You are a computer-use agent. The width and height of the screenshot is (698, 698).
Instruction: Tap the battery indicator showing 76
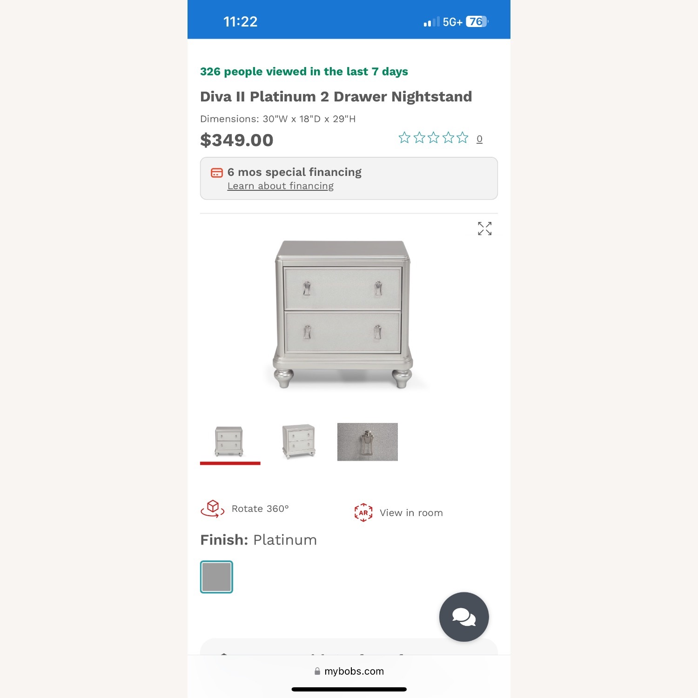477,22
